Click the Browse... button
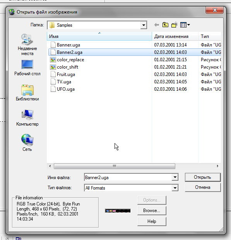Image resolution: width=231 pixels, height=240 pixels. coord(152,211)
